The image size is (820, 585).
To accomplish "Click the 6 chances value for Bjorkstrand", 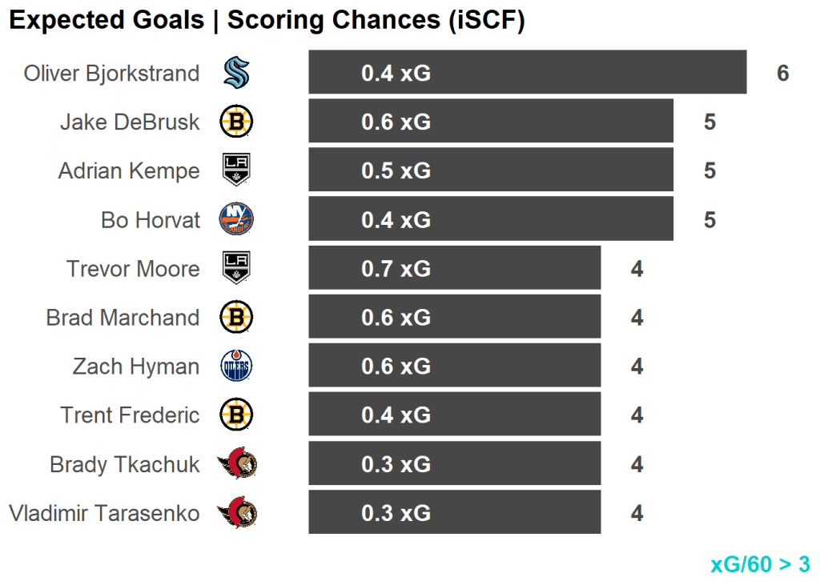I will click(782, 74).
